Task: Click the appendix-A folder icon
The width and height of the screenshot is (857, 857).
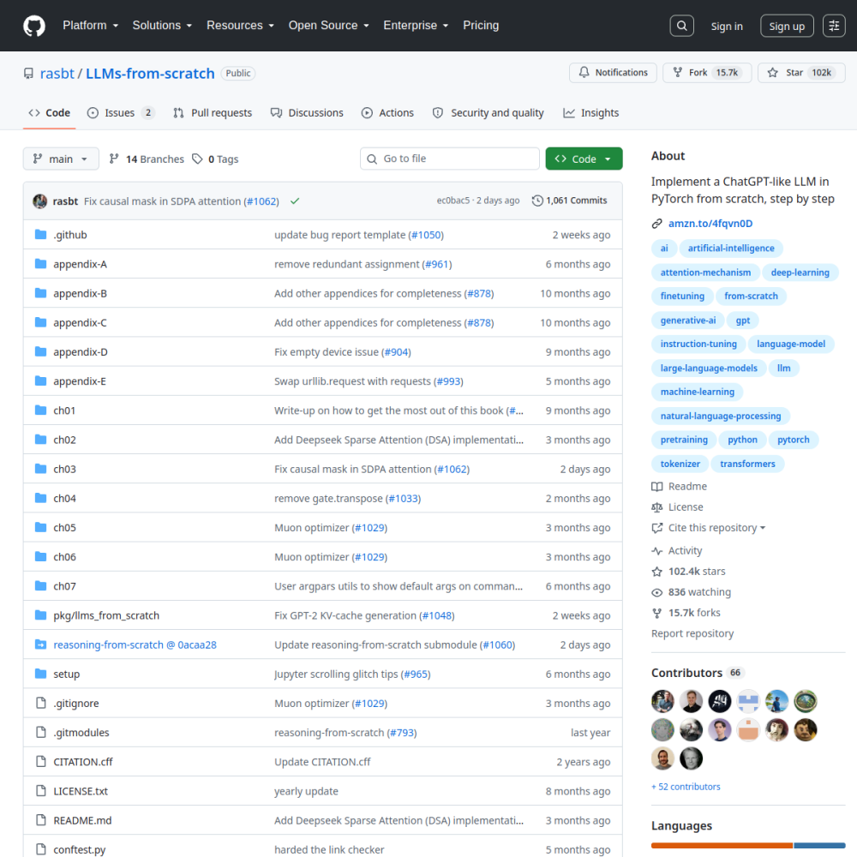Action: pyautogui.click(x=40, y=264)
